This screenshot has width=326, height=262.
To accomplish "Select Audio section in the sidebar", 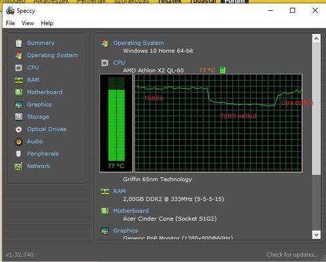I will [x=35, y=141].
